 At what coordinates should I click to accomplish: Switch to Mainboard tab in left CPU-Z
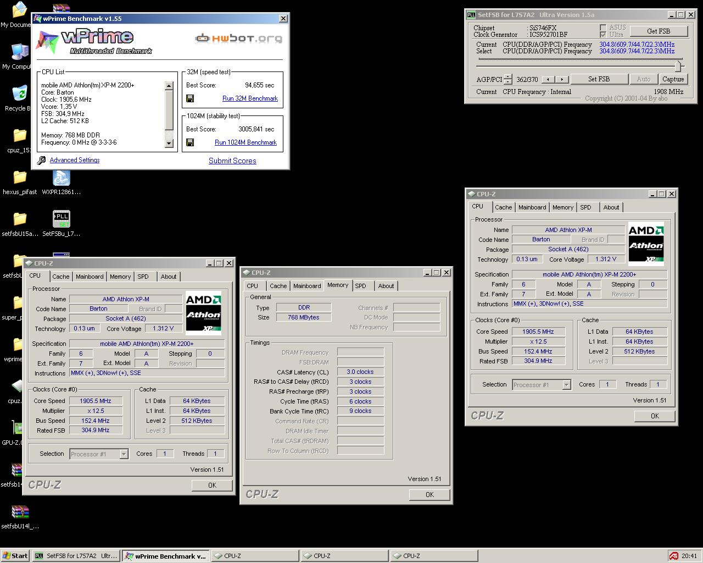90,277
